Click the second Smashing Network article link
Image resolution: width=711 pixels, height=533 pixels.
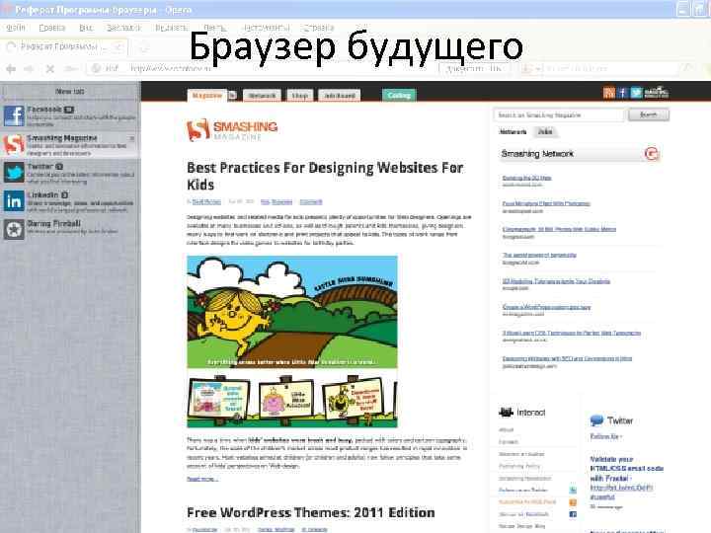(x=546, y=203)
